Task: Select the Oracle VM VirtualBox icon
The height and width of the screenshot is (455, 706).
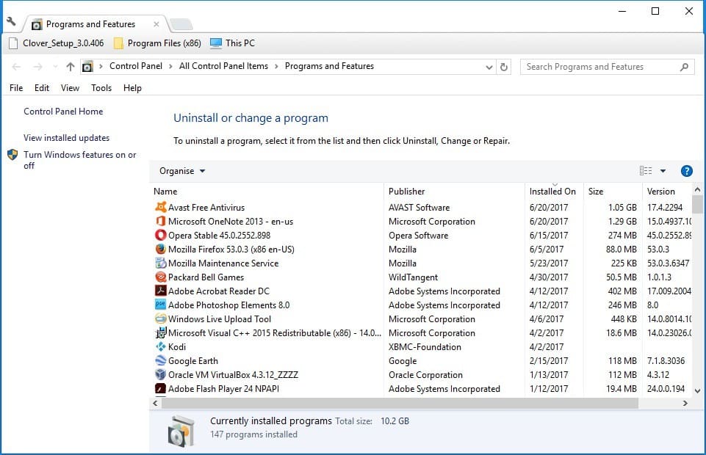Action: click(160, 374)
